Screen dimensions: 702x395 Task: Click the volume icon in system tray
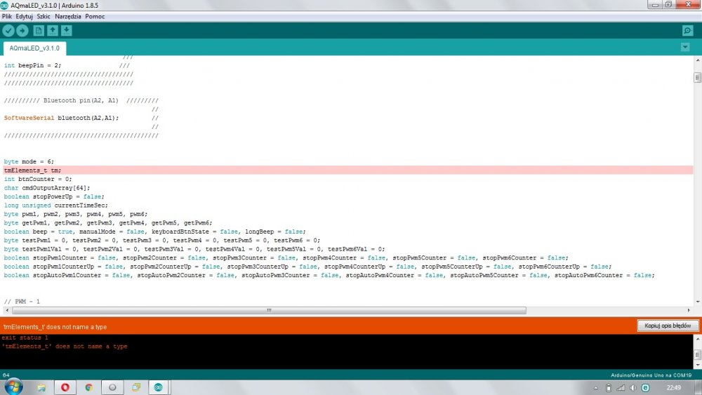(x=633, y=387)
